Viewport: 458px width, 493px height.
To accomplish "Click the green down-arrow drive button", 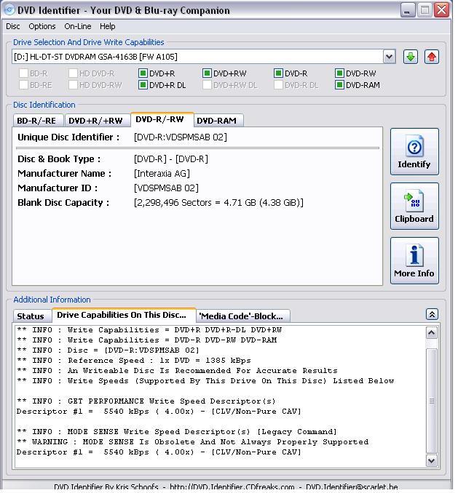I will [411, 57].
